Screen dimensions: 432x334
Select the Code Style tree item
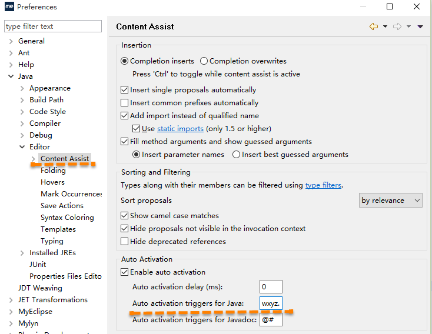[x=48, y=112]
